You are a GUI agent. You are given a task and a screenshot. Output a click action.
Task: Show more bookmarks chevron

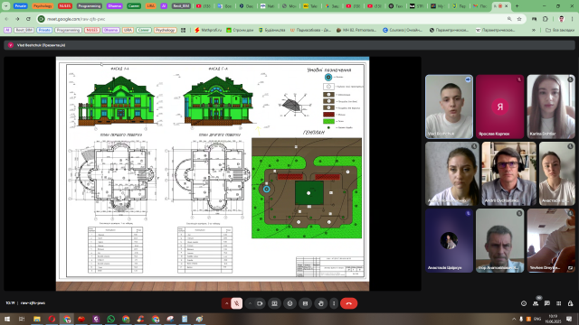[x=534, y=30]
